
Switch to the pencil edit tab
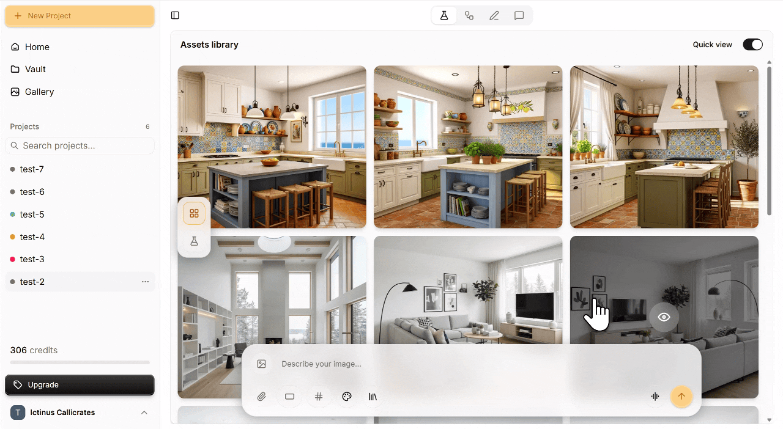(x=494, y=16)
